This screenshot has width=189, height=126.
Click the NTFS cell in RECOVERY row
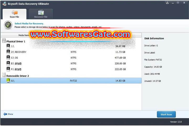73,52
